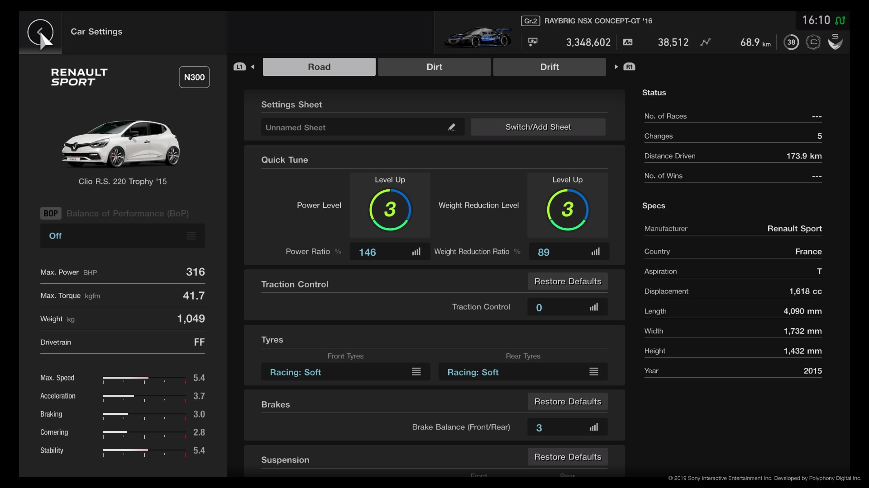Image resolution: width=869 pixels, height=488 pixels.
Task: Click the Acceleration 3.7 rating bar
Action: [144, 397]
